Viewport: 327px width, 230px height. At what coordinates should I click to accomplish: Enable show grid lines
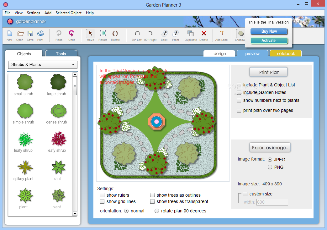[x=102, y=201]
